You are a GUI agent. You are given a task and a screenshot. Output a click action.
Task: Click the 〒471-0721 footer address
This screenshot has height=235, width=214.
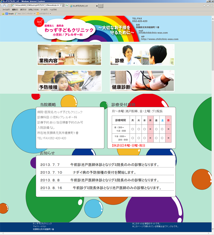(x=40, y=226)
